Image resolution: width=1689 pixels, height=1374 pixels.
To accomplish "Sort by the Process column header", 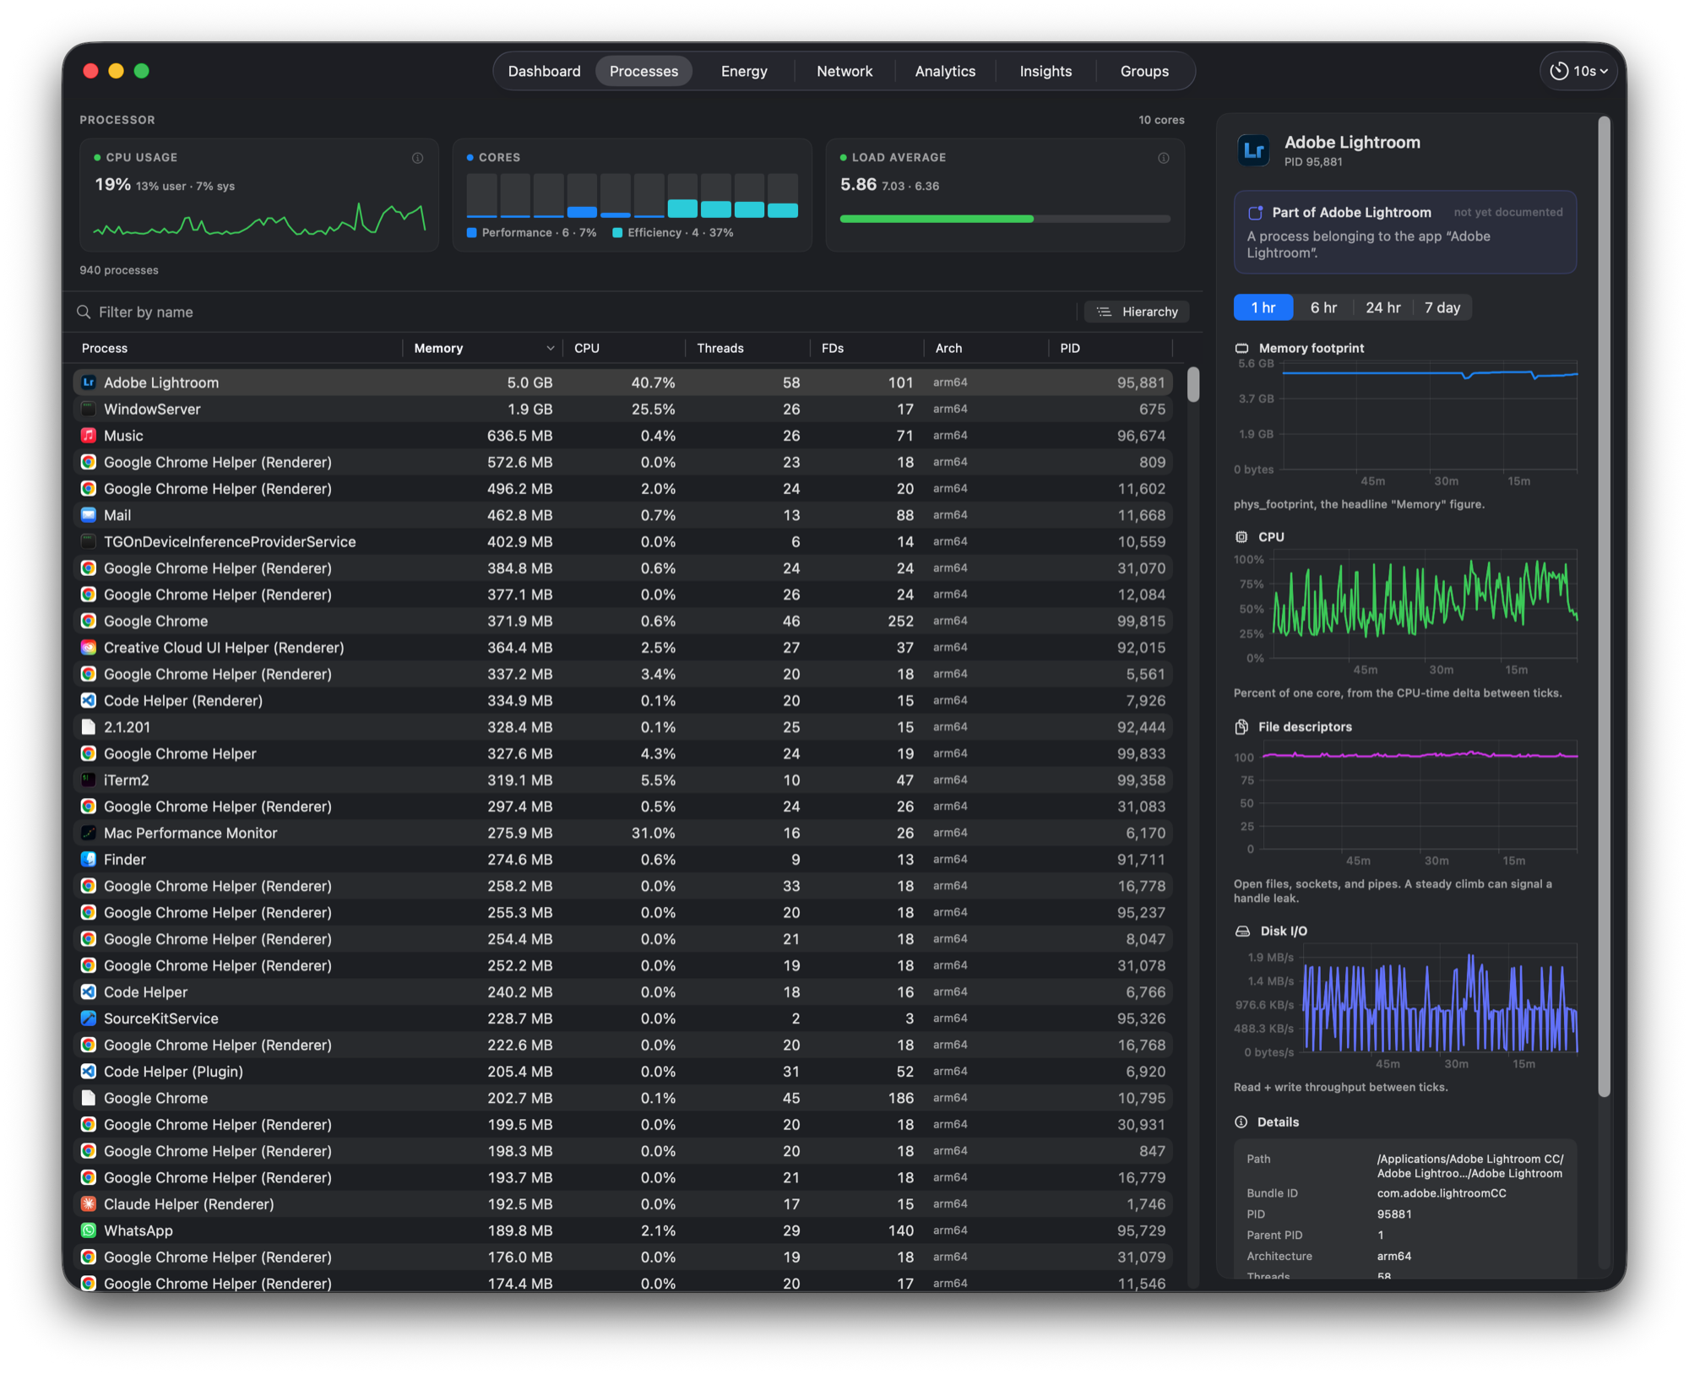I will [x=237, y=348].
